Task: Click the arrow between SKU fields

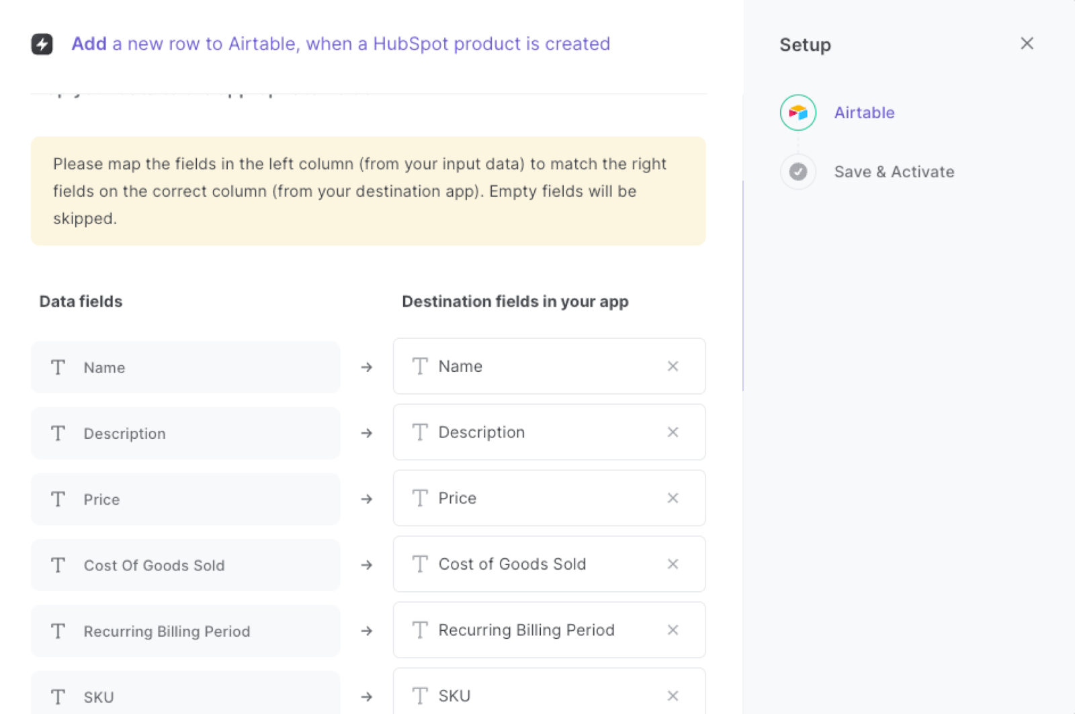Action: pyautogui.click(x=366, y=697)
